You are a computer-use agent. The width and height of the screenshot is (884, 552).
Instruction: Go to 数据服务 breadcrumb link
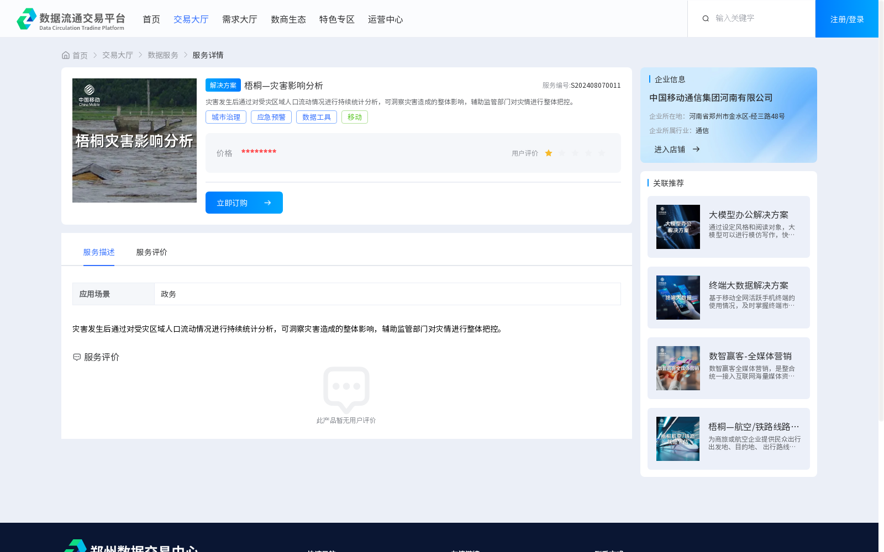163,55
